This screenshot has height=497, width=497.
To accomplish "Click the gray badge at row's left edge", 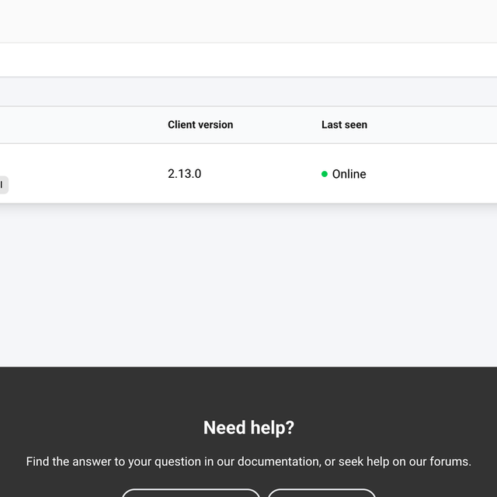I will pyautogui.click(x=3, y=185).
